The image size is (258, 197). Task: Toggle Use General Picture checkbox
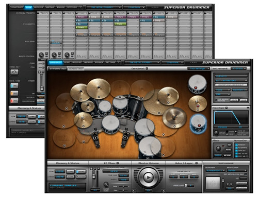pos(216,100)
